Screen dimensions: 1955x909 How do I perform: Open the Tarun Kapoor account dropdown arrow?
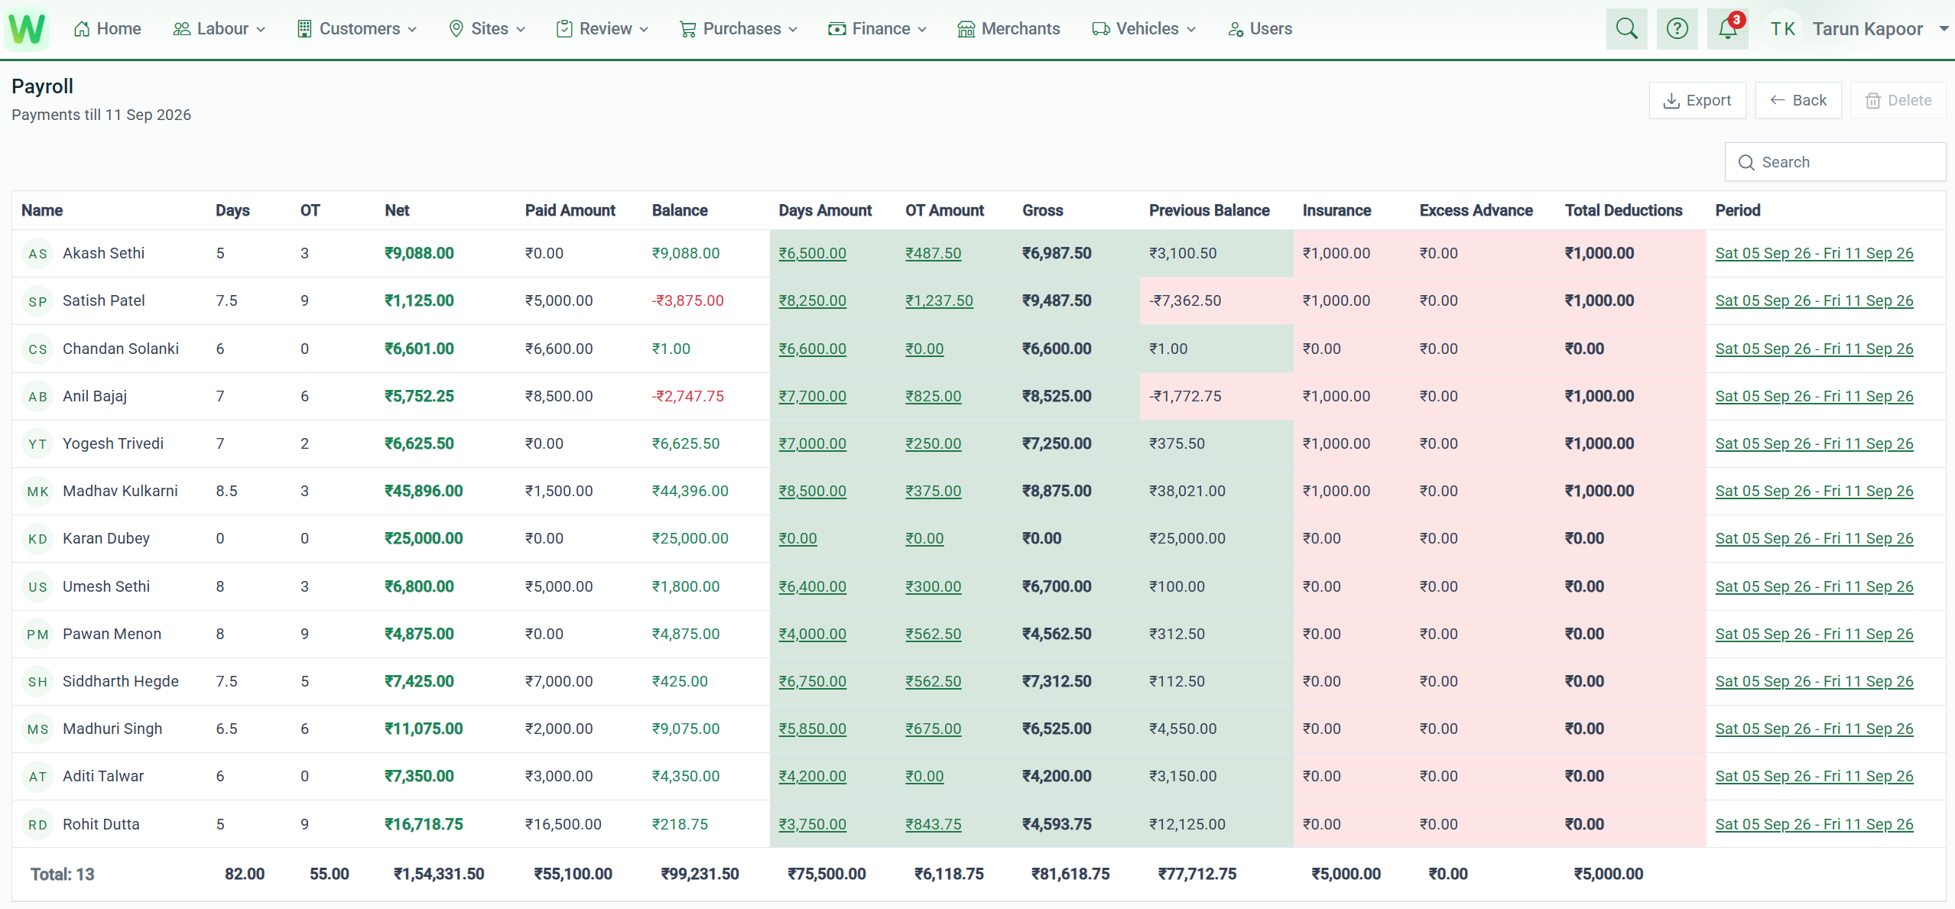1943,29
